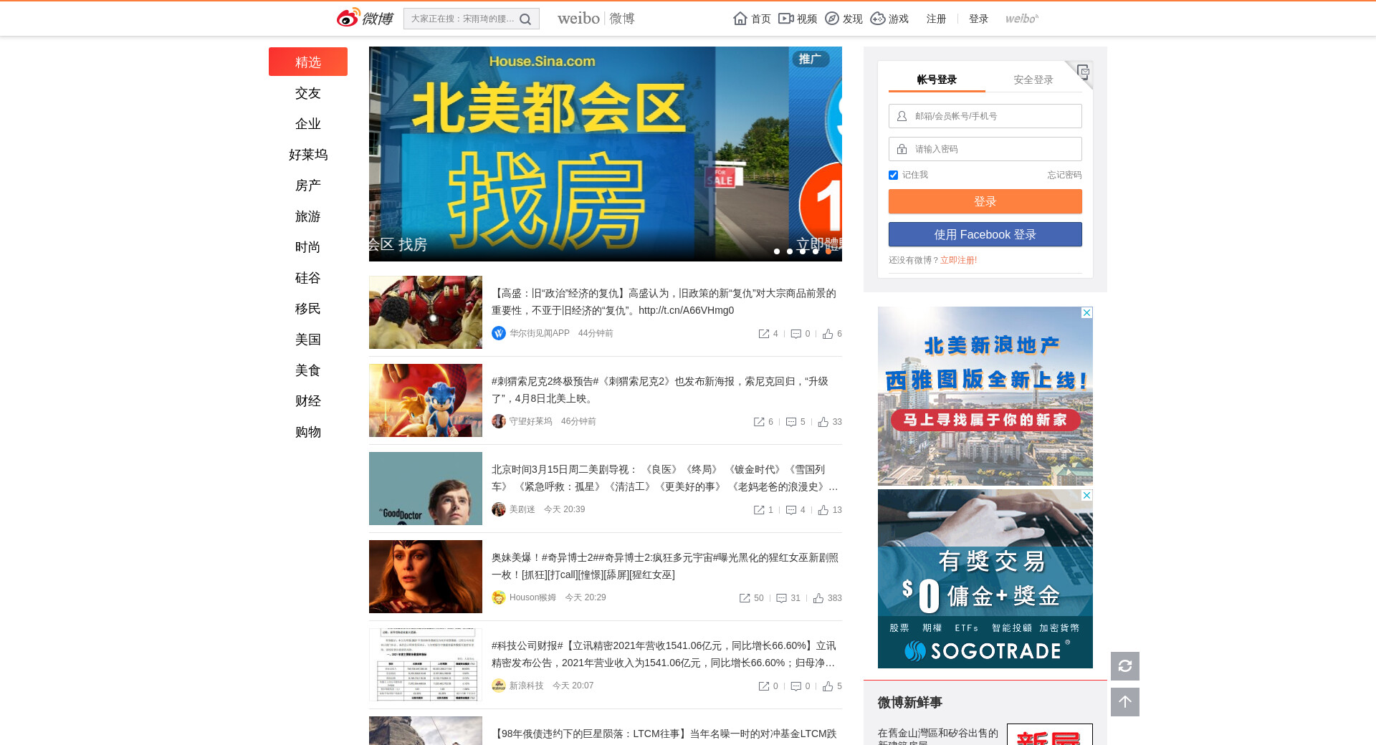This screenshot has width=1376, height=745.
Task: Switch to QR code login icon
Action: [x=1083, y=71]
